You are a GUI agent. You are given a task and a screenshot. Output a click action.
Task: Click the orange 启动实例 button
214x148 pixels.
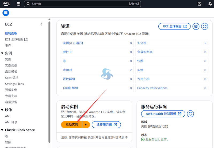click(71, 124)
